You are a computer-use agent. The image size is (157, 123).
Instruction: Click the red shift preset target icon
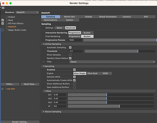tap(2, 89)
